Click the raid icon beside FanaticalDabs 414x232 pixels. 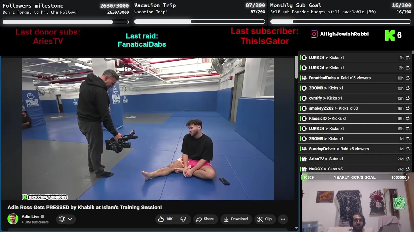pyautogui.click(x=304, y=78)
